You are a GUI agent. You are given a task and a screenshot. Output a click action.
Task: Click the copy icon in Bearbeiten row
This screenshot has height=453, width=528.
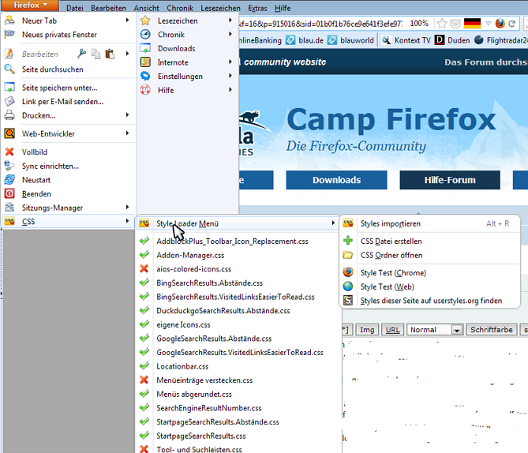96,54
